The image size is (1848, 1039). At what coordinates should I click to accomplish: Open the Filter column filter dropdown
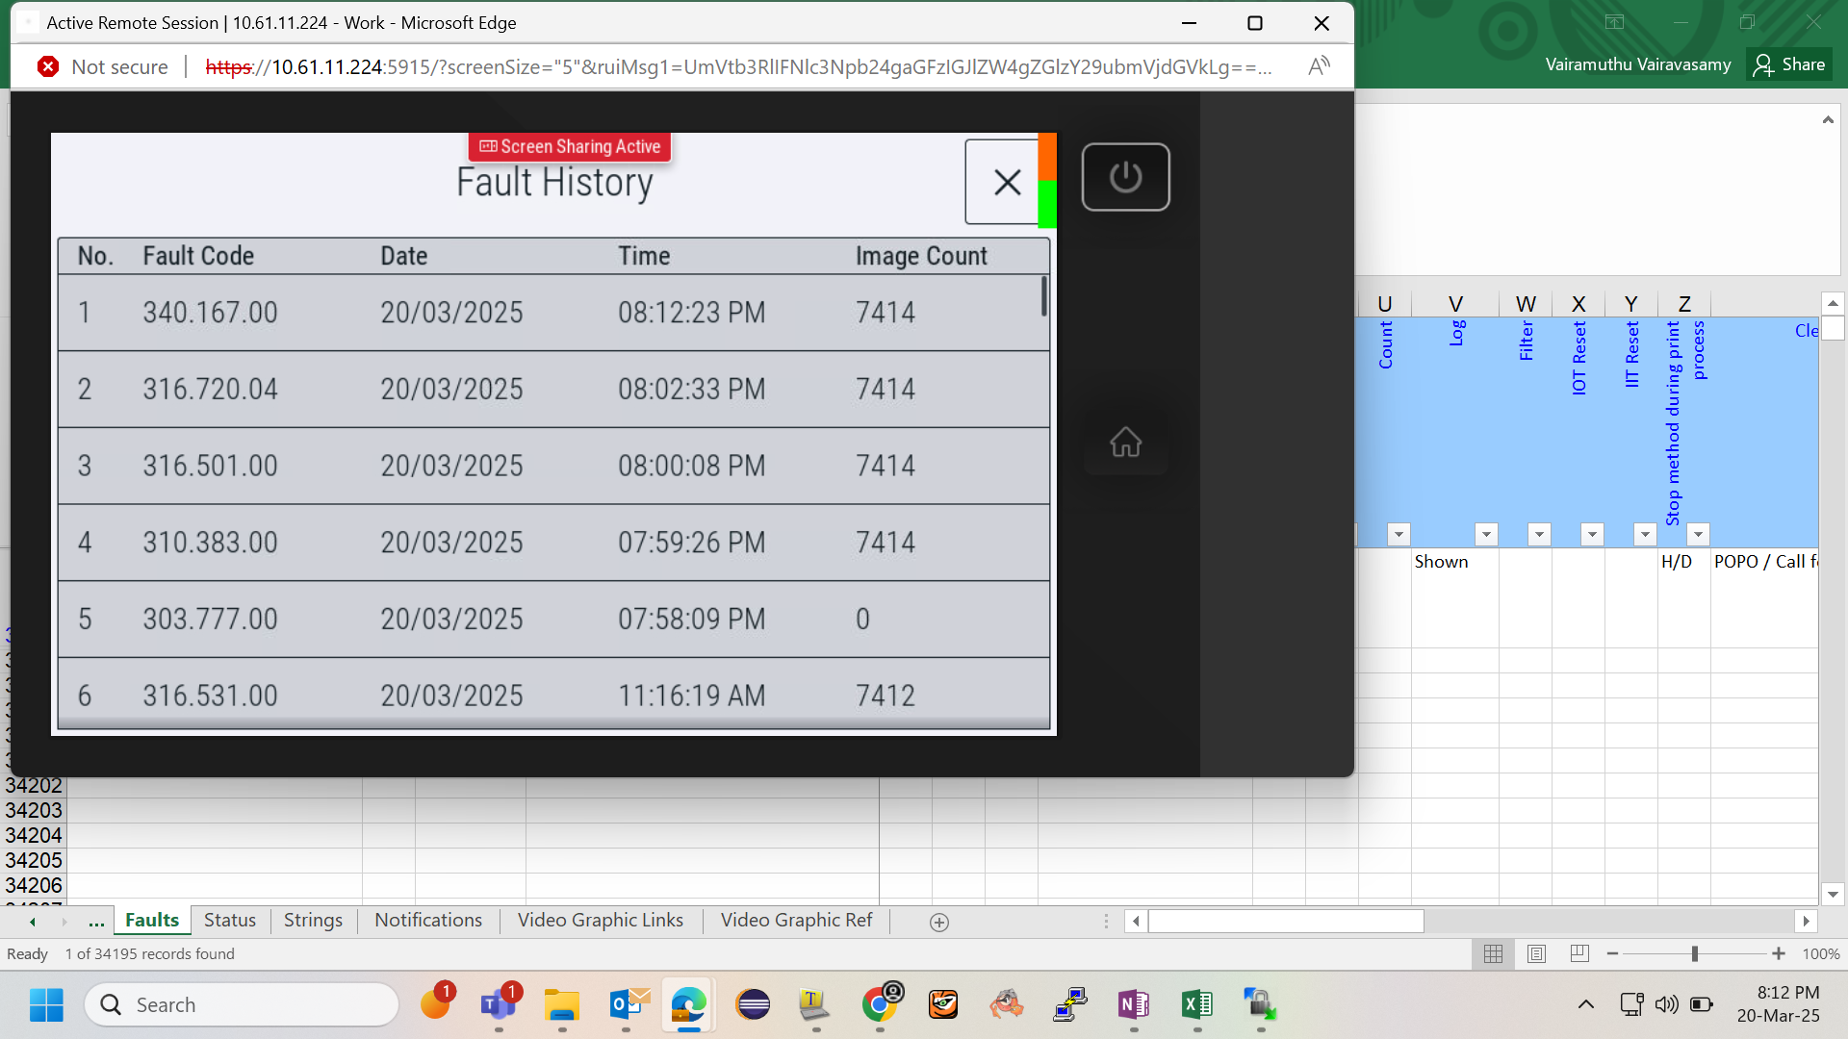(x=1539, y=534)
